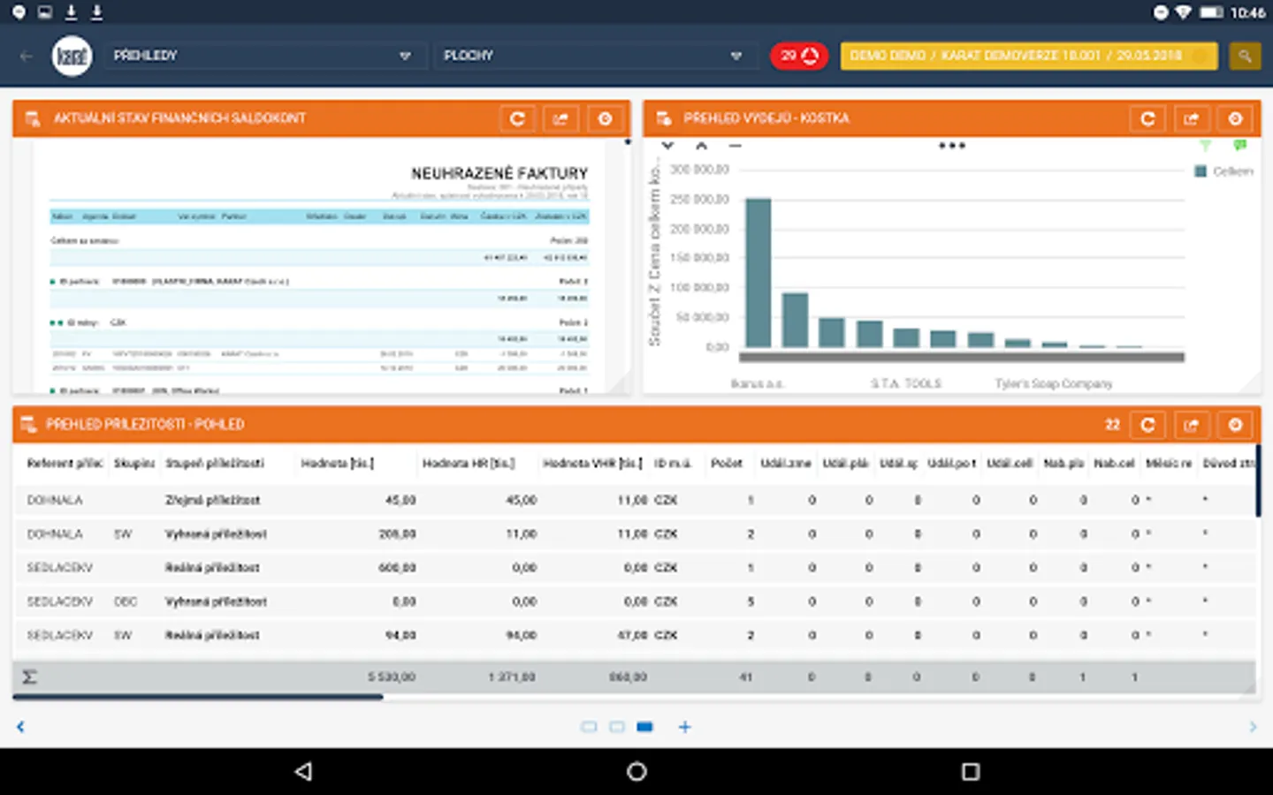The image size is (1273, 795).
Task: Open the PLOCHY dropdown
Action: coord(592,55)
